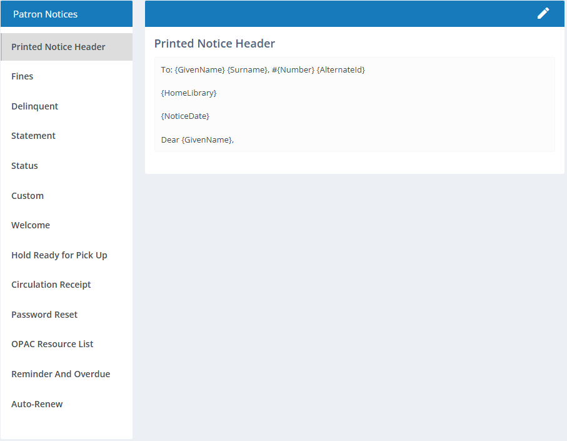Select Printed Notice Header in sidebar
The image size is (567, 441).
click(x=66, y=47)
